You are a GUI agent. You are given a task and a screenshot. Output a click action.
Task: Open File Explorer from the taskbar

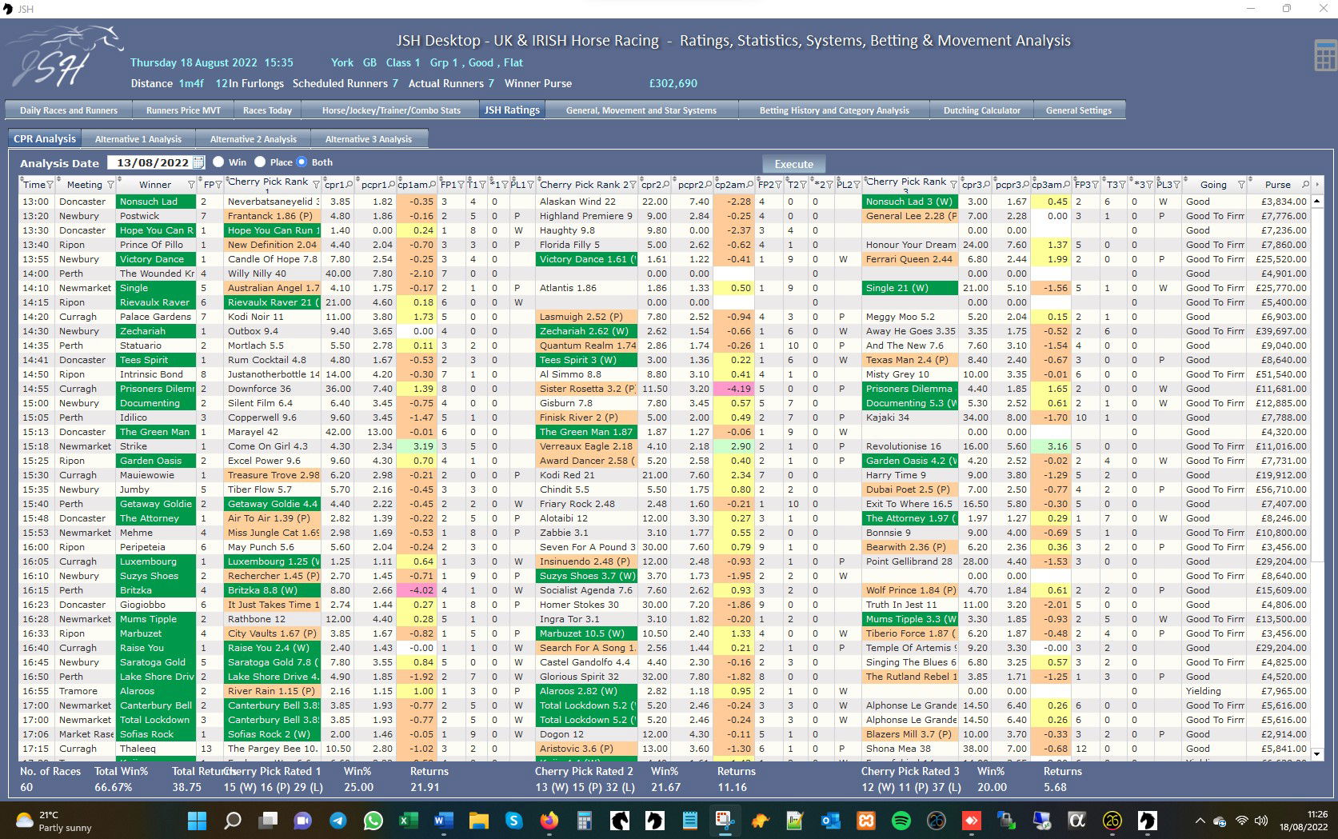click(478, 821)
